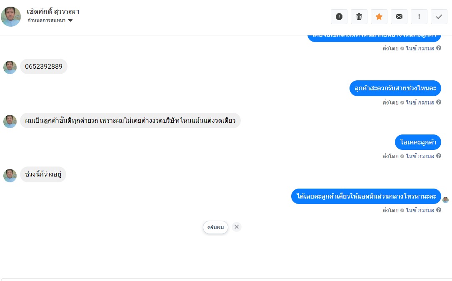Screen dimensions: 452x281
Task: Click the blue message โอเคคะลูกค้า
Action: point(418,142)
